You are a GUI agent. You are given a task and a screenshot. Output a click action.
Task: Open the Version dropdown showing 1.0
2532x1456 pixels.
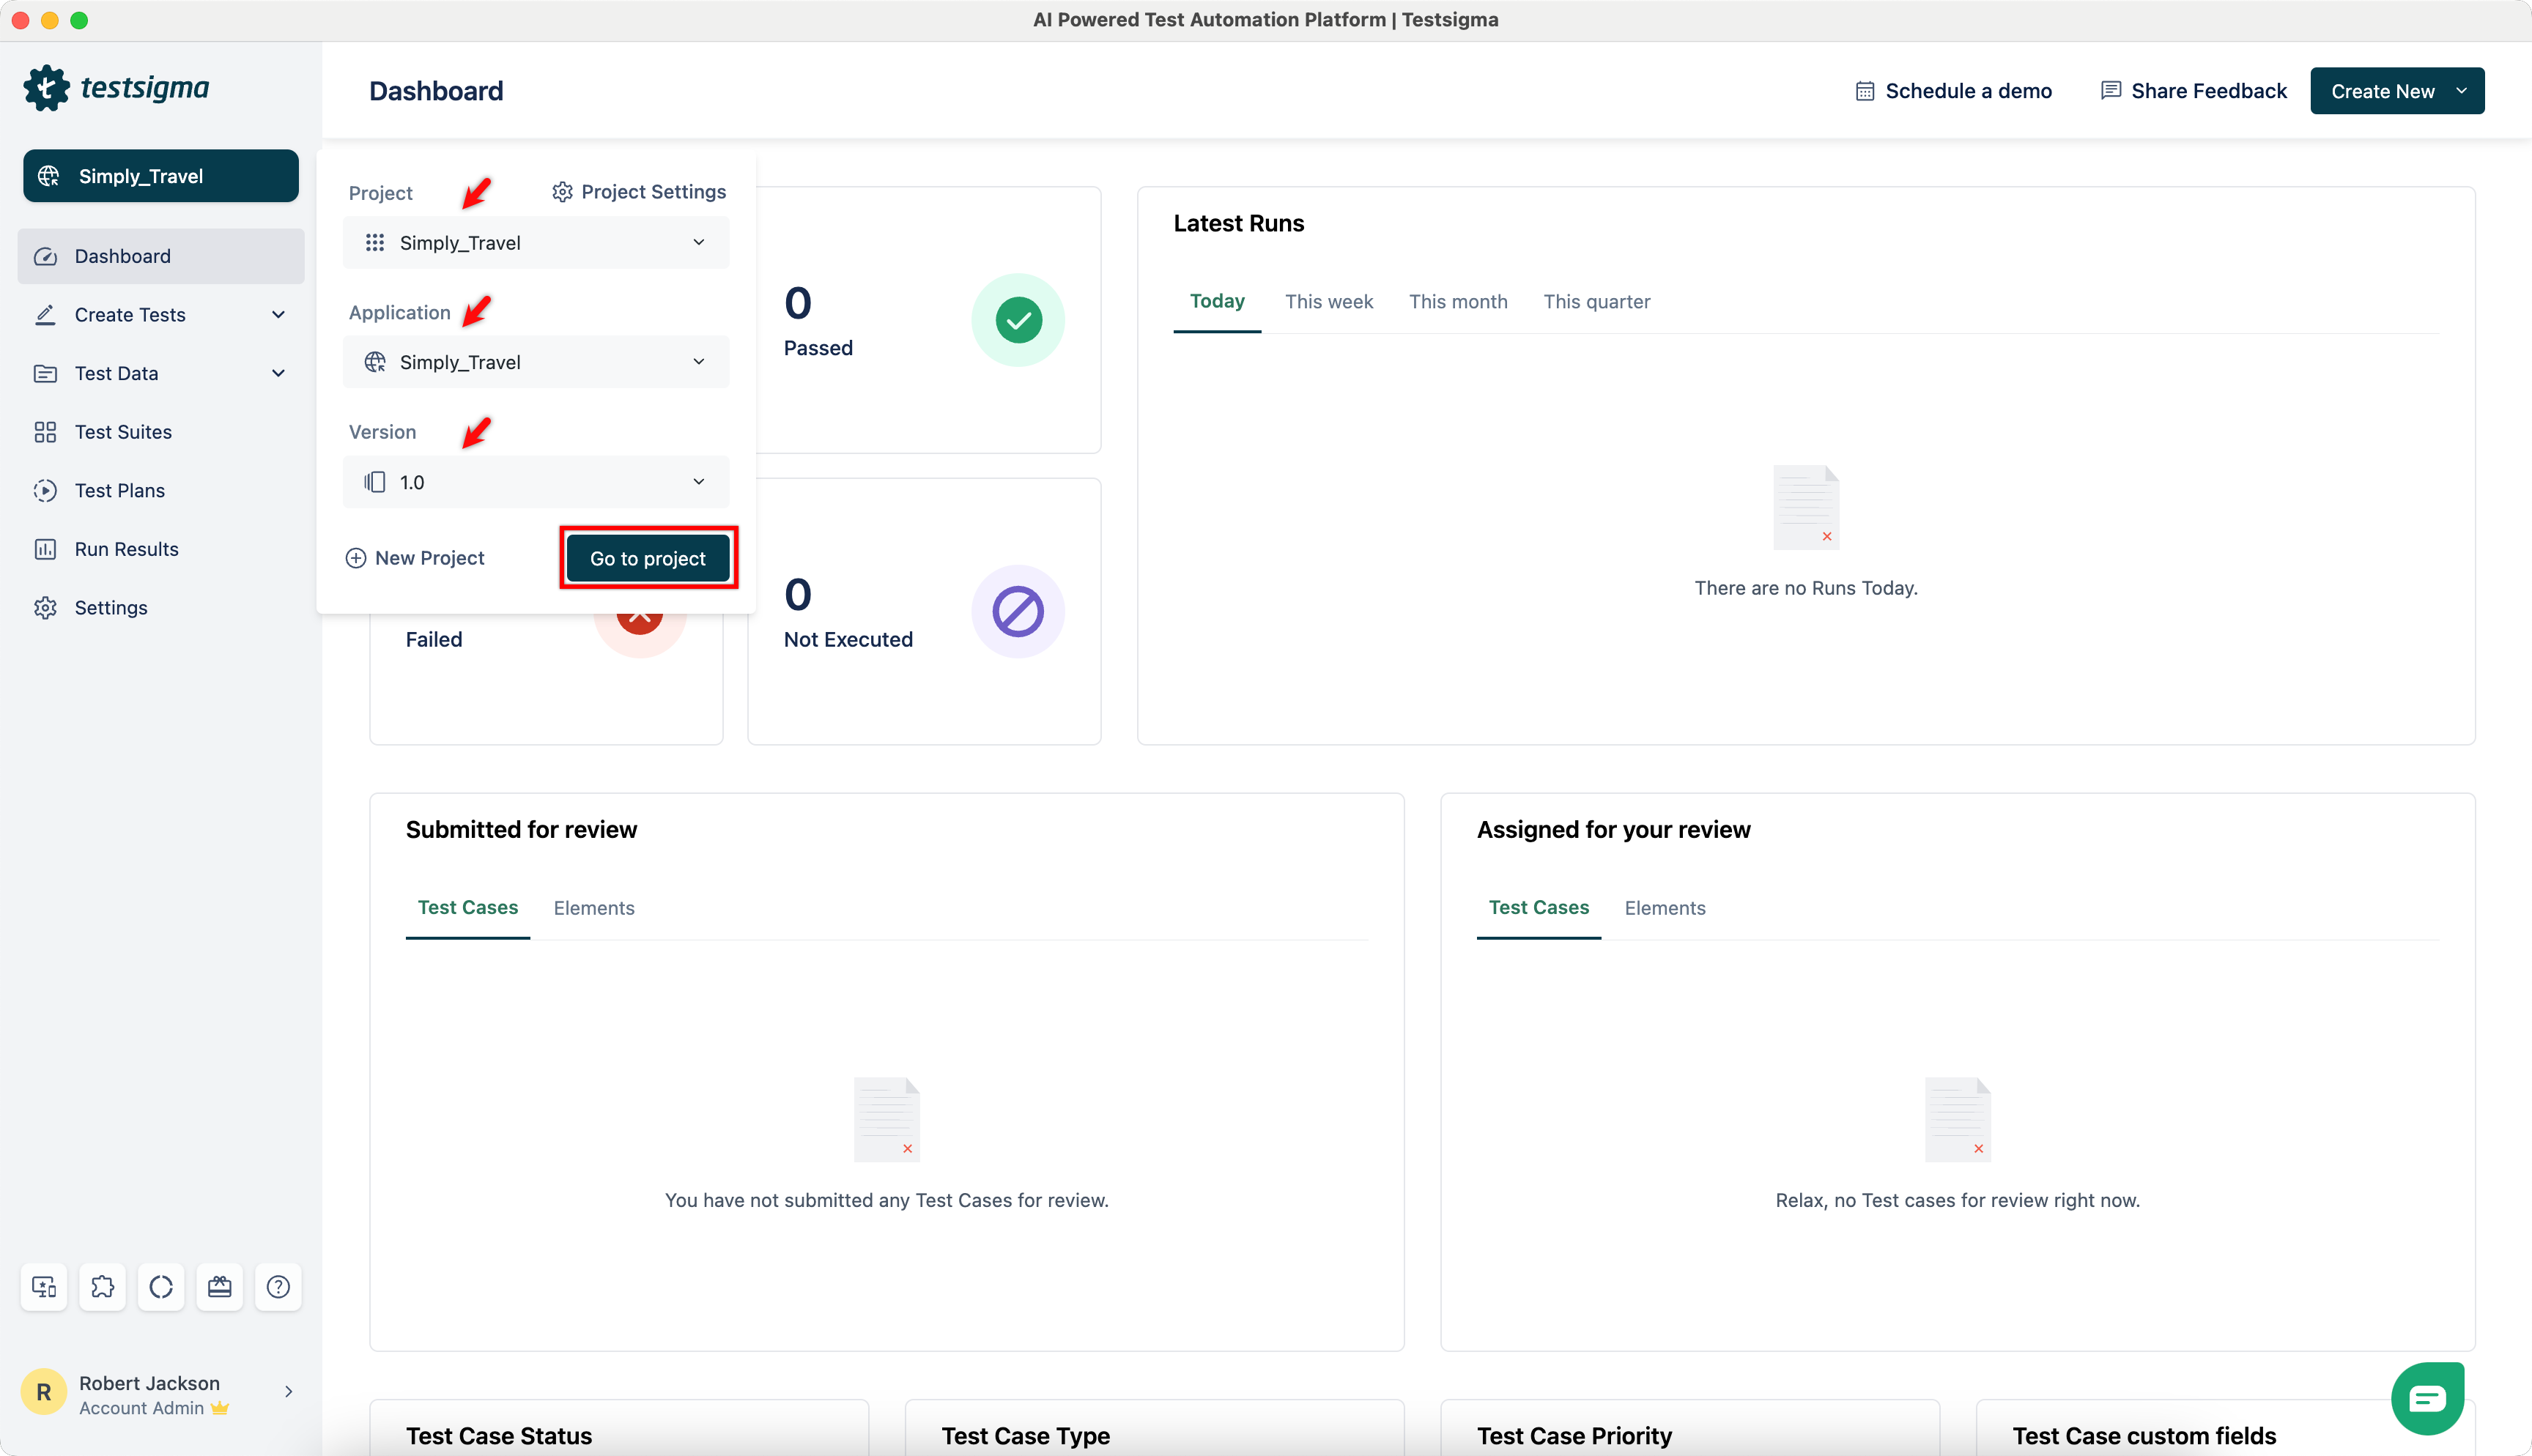coord(536,482)
